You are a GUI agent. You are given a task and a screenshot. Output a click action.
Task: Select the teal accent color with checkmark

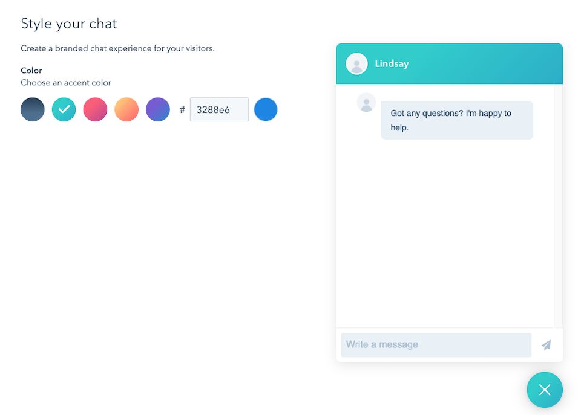click(64, 110)
